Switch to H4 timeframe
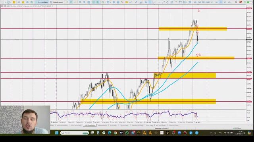Viewport: 254px width, 142px height. pyautogui.click(x=216, y=2)
